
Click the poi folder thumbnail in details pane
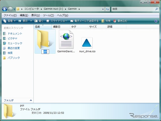click(x=10, y=111)
